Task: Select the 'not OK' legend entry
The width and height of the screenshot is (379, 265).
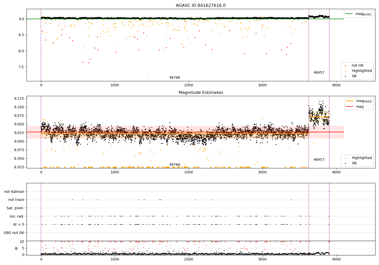Action: 358,66
